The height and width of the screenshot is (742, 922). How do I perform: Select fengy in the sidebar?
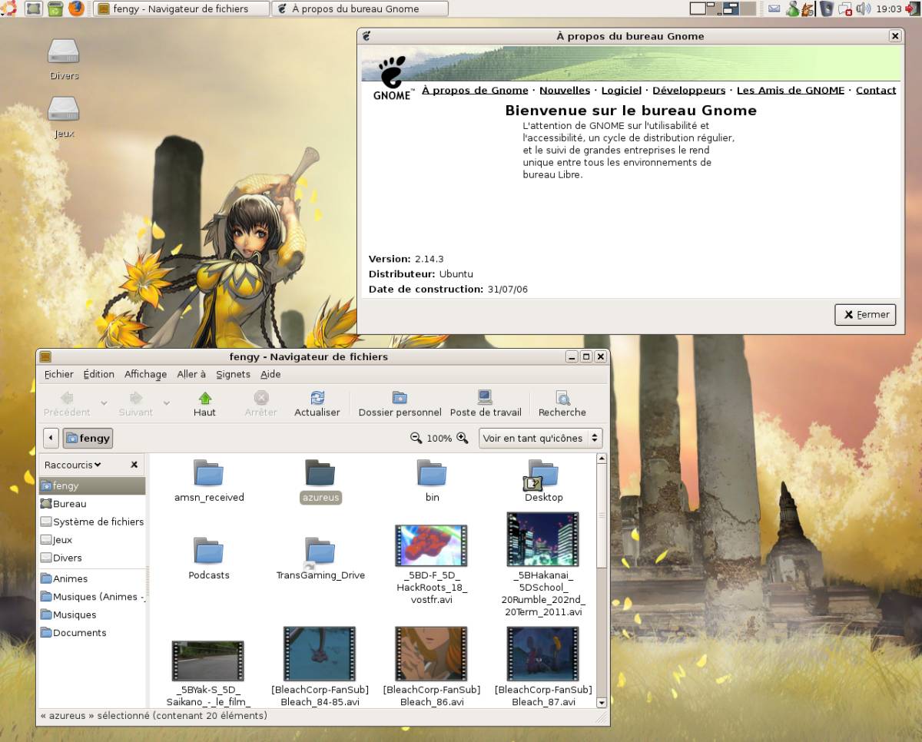tap(92, 485)
